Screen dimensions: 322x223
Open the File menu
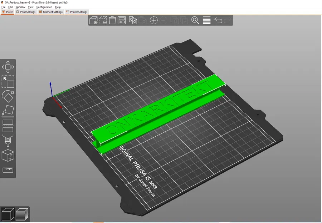pos(3,7)
